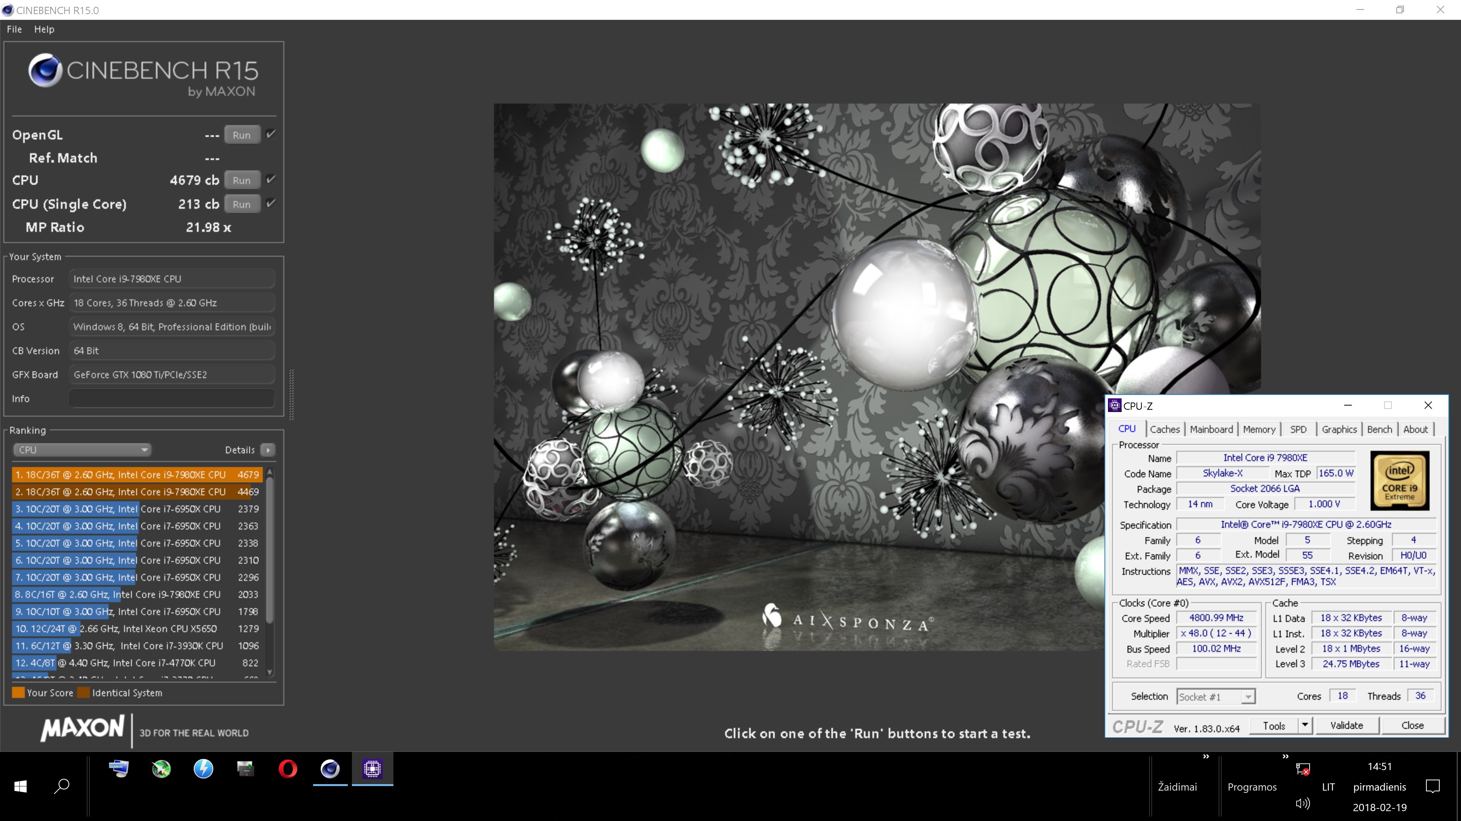
Task: Click CPU-Z Core Speed value 4800.99 MHz
Action: 1216,618
